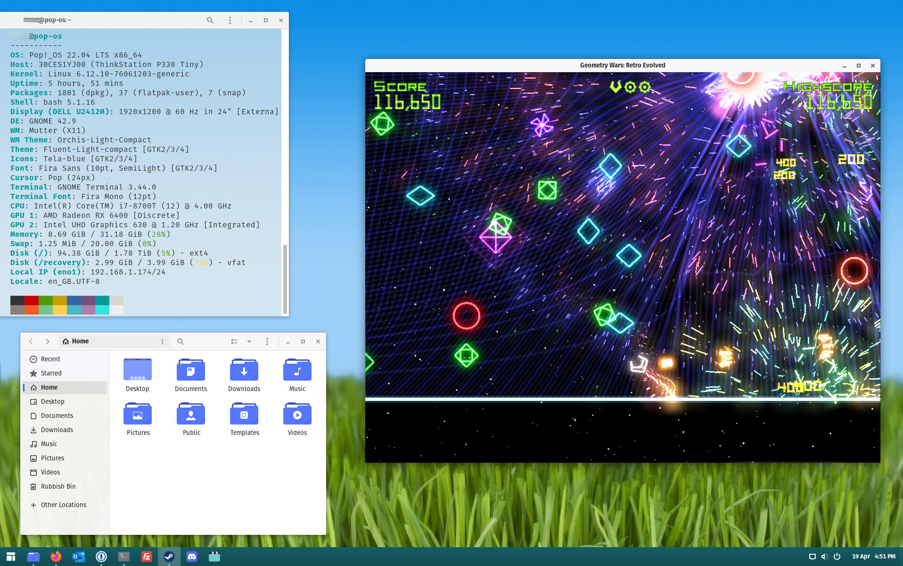The width and height of the screenshot is (903, 566).
Task: Click the Local IP line in terminal
Action: [x=88, y=272]
